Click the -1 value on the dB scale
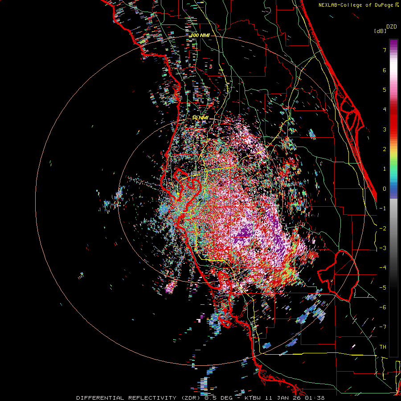Viewport: 401px width, 401px height. [383, 209]
